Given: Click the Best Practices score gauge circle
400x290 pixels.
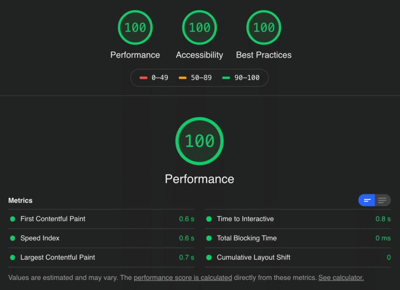Looking at the screenshot, I should [x=264, y=28].
